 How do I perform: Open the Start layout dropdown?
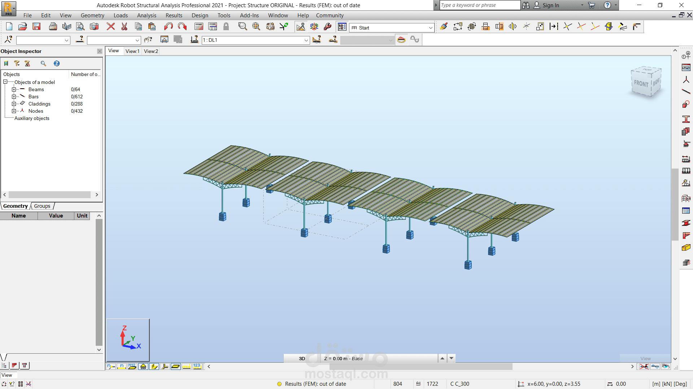click(431, 28)
